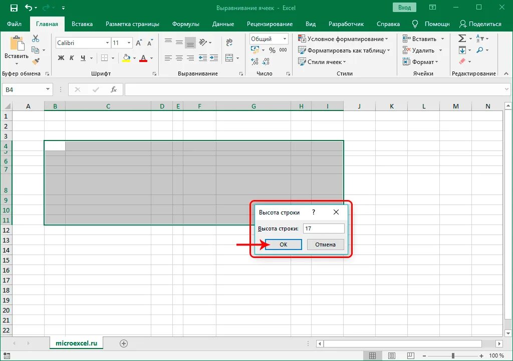Select the microexcel.ru sheet tab
The image size is (513, 361).
[77, 343]
